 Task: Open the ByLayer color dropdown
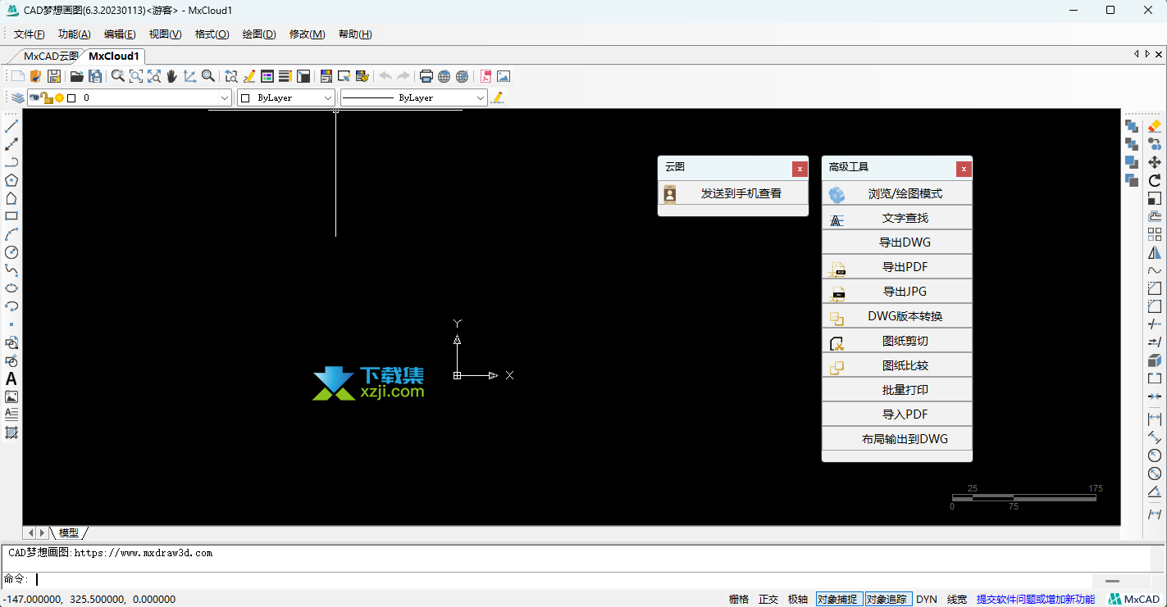coord(286,97)
